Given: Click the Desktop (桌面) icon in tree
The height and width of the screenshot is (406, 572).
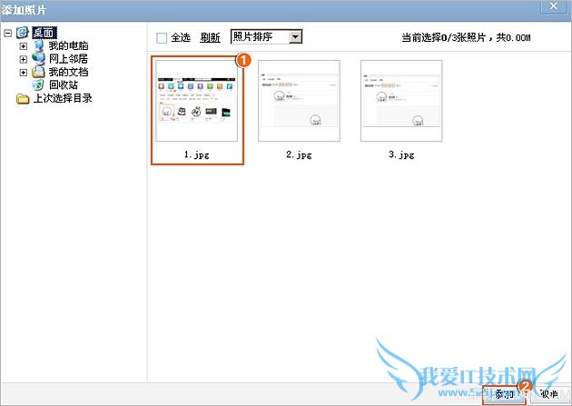Looking at the screenshot, I should coord(23,33).
